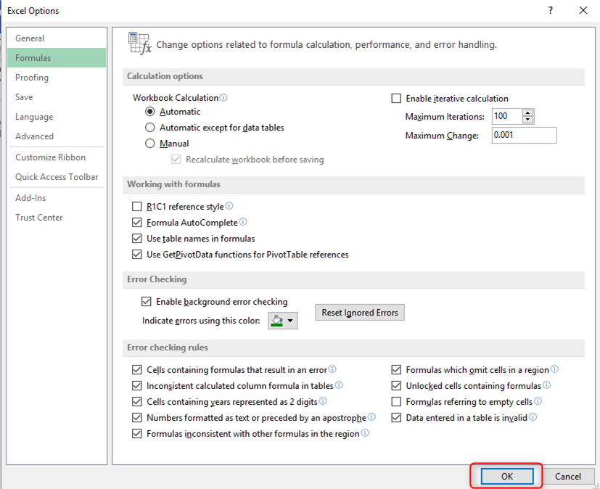Open the Language category

click(x=57, y=117)
